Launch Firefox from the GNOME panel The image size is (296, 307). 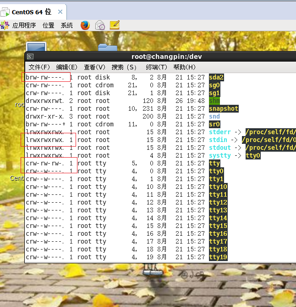[85, 25]
